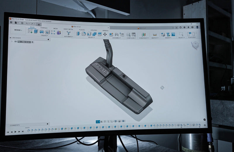The width and height of the screenshot is (234, 152).
Task: Switch to the MANAGE tab
Action: pos(106,31)
